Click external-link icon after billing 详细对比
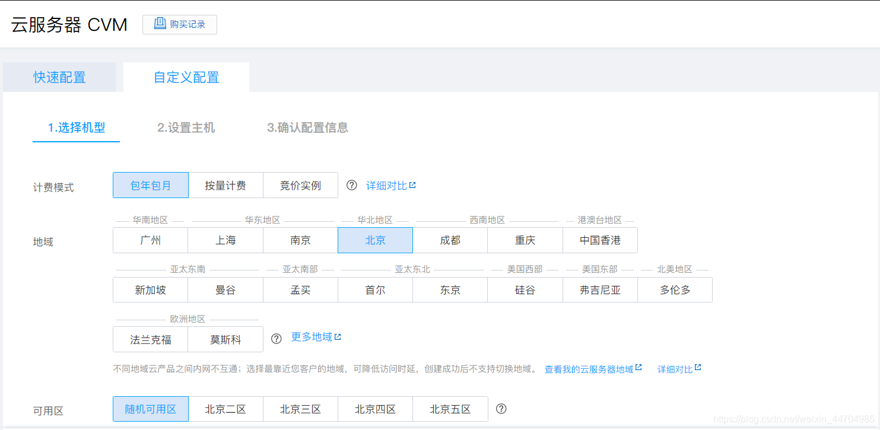 pyautogui.click(x=412, y=185)
